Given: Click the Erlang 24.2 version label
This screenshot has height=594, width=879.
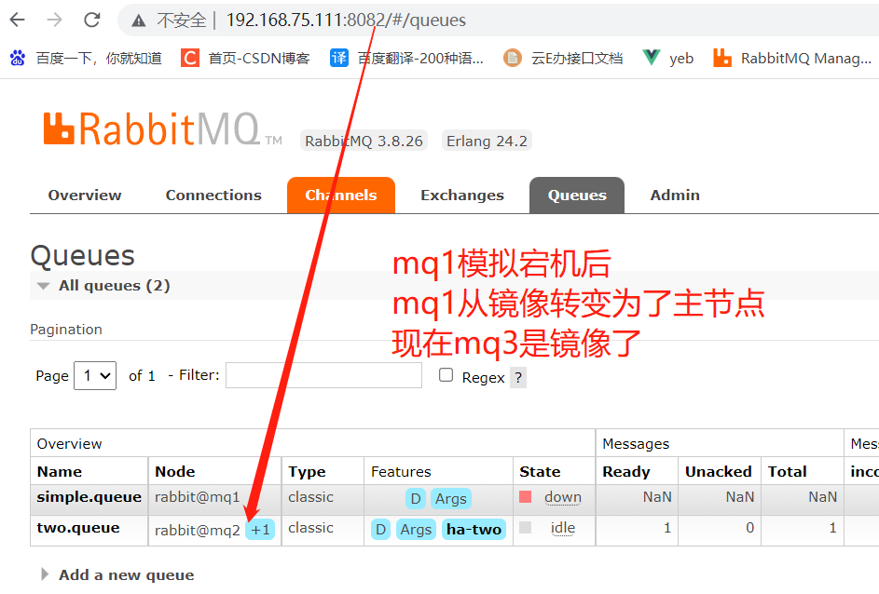Looking at the screenshot, I should [x=487, y=141].
